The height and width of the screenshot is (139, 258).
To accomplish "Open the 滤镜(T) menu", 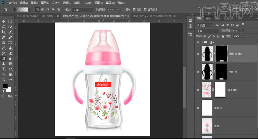I will 78,3.
